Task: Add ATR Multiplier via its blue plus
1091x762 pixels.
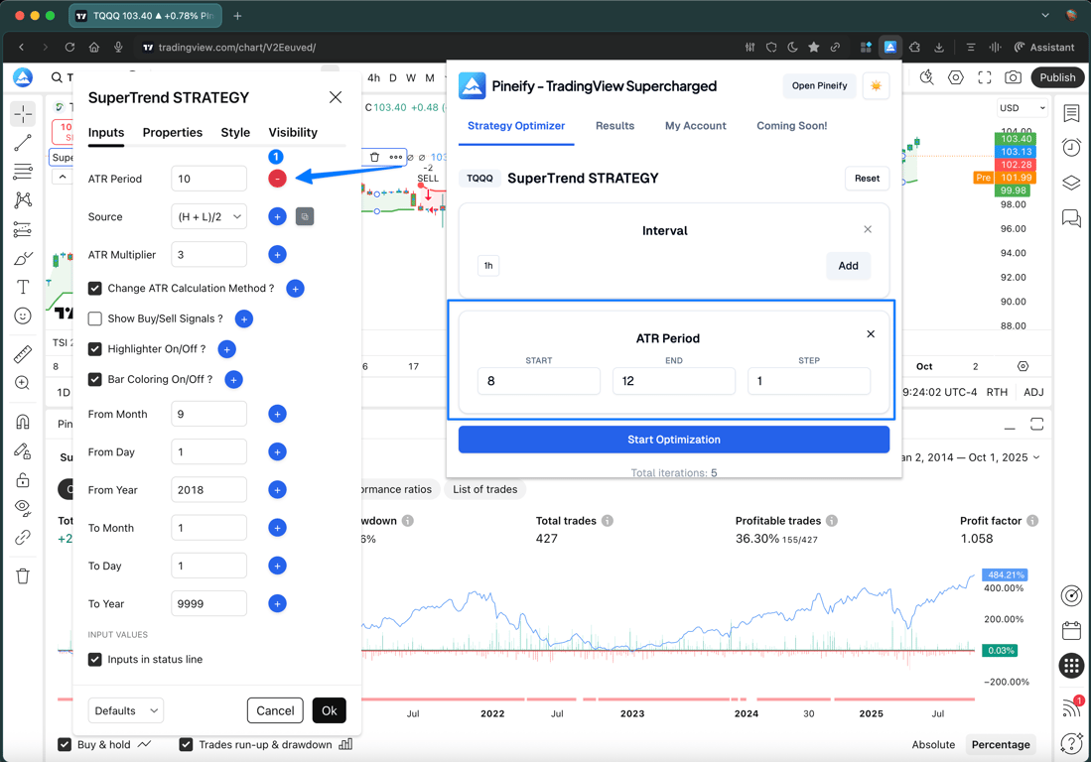Action: tap(277, 254)
